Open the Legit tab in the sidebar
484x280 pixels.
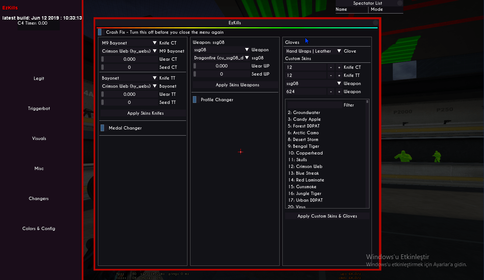coord(39,78)
